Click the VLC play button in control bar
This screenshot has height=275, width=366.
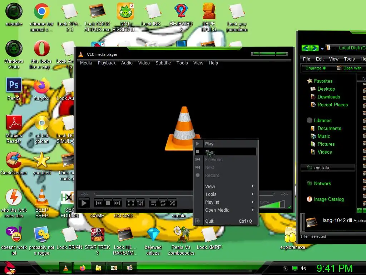click(84, 203)
